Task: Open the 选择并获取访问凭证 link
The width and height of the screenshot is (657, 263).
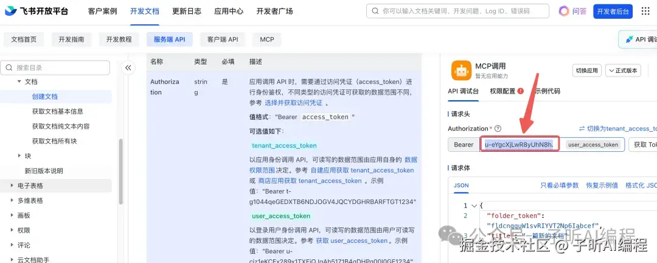Action: 293,103
